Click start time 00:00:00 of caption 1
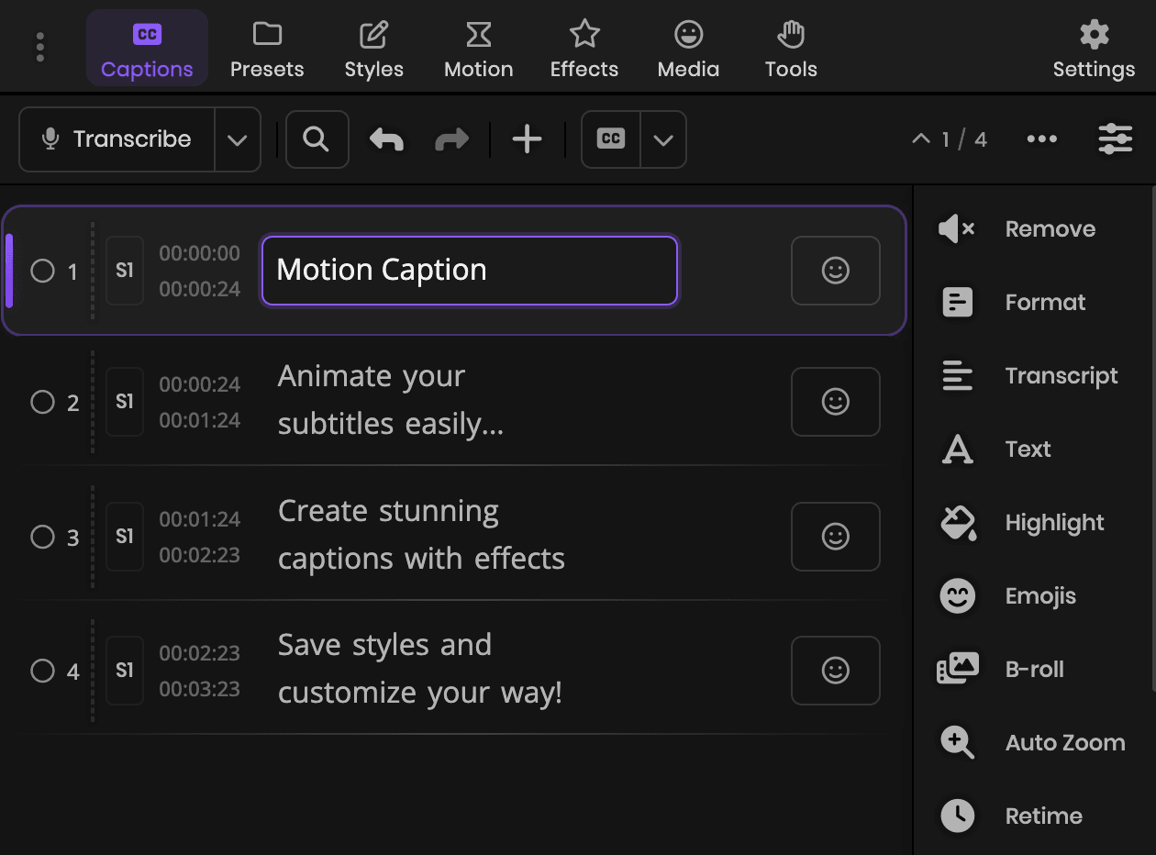Image resolution: width=1156 pixels, height=855 pixels. tap(200, 253)
